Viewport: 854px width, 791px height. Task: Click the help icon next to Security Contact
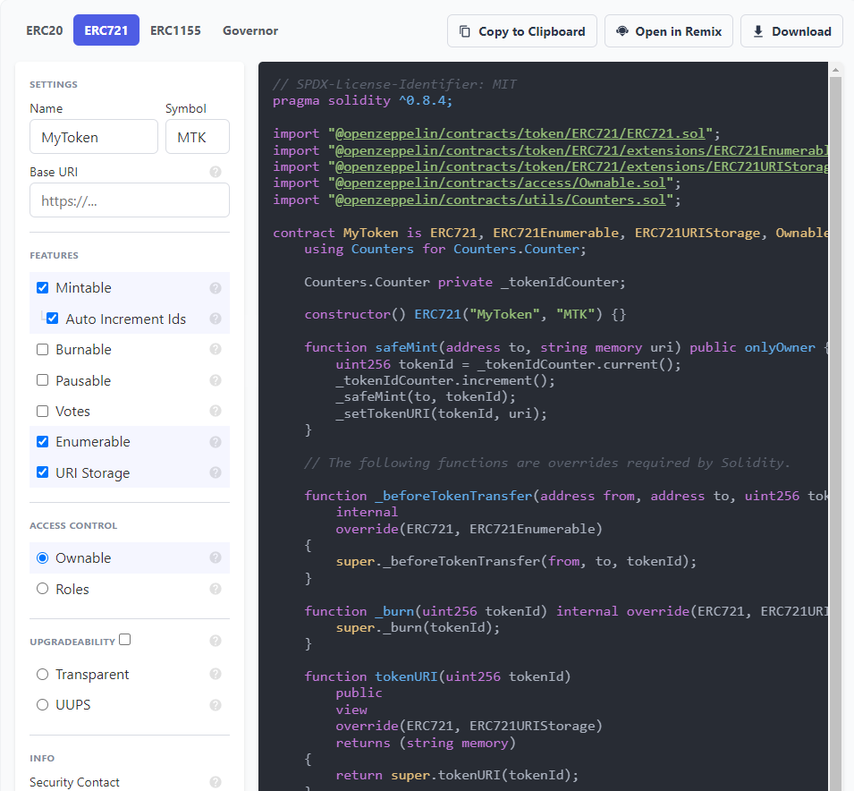point(215,781)
